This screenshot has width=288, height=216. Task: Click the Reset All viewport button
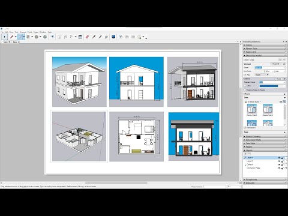tap(276, 64)
